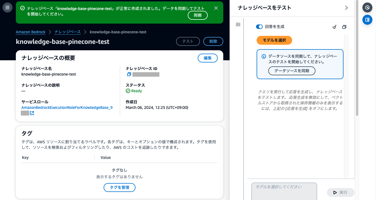The height and width of the screenshot is (200, 376).
Task: Click the name value under ナレッジベース名
Action: (49, 74)
